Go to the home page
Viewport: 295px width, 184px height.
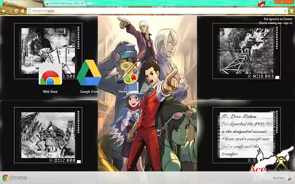tap(23, 11)
